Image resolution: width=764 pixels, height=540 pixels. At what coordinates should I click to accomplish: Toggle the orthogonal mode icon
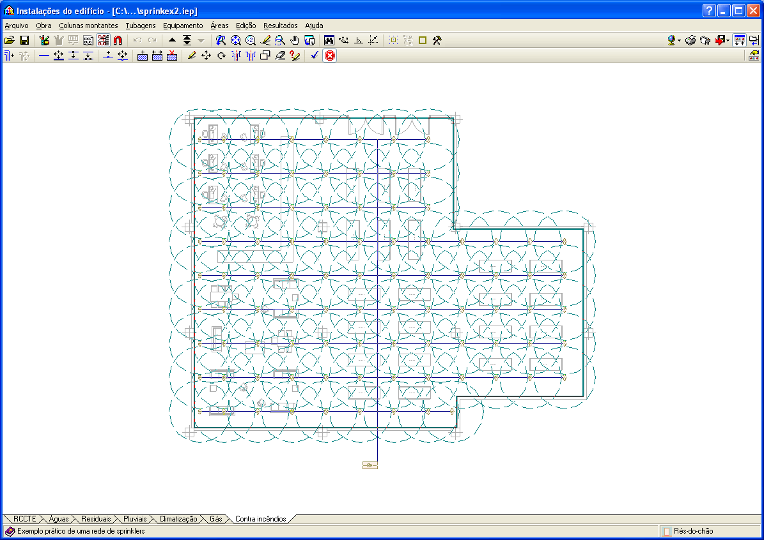(359, 40)
